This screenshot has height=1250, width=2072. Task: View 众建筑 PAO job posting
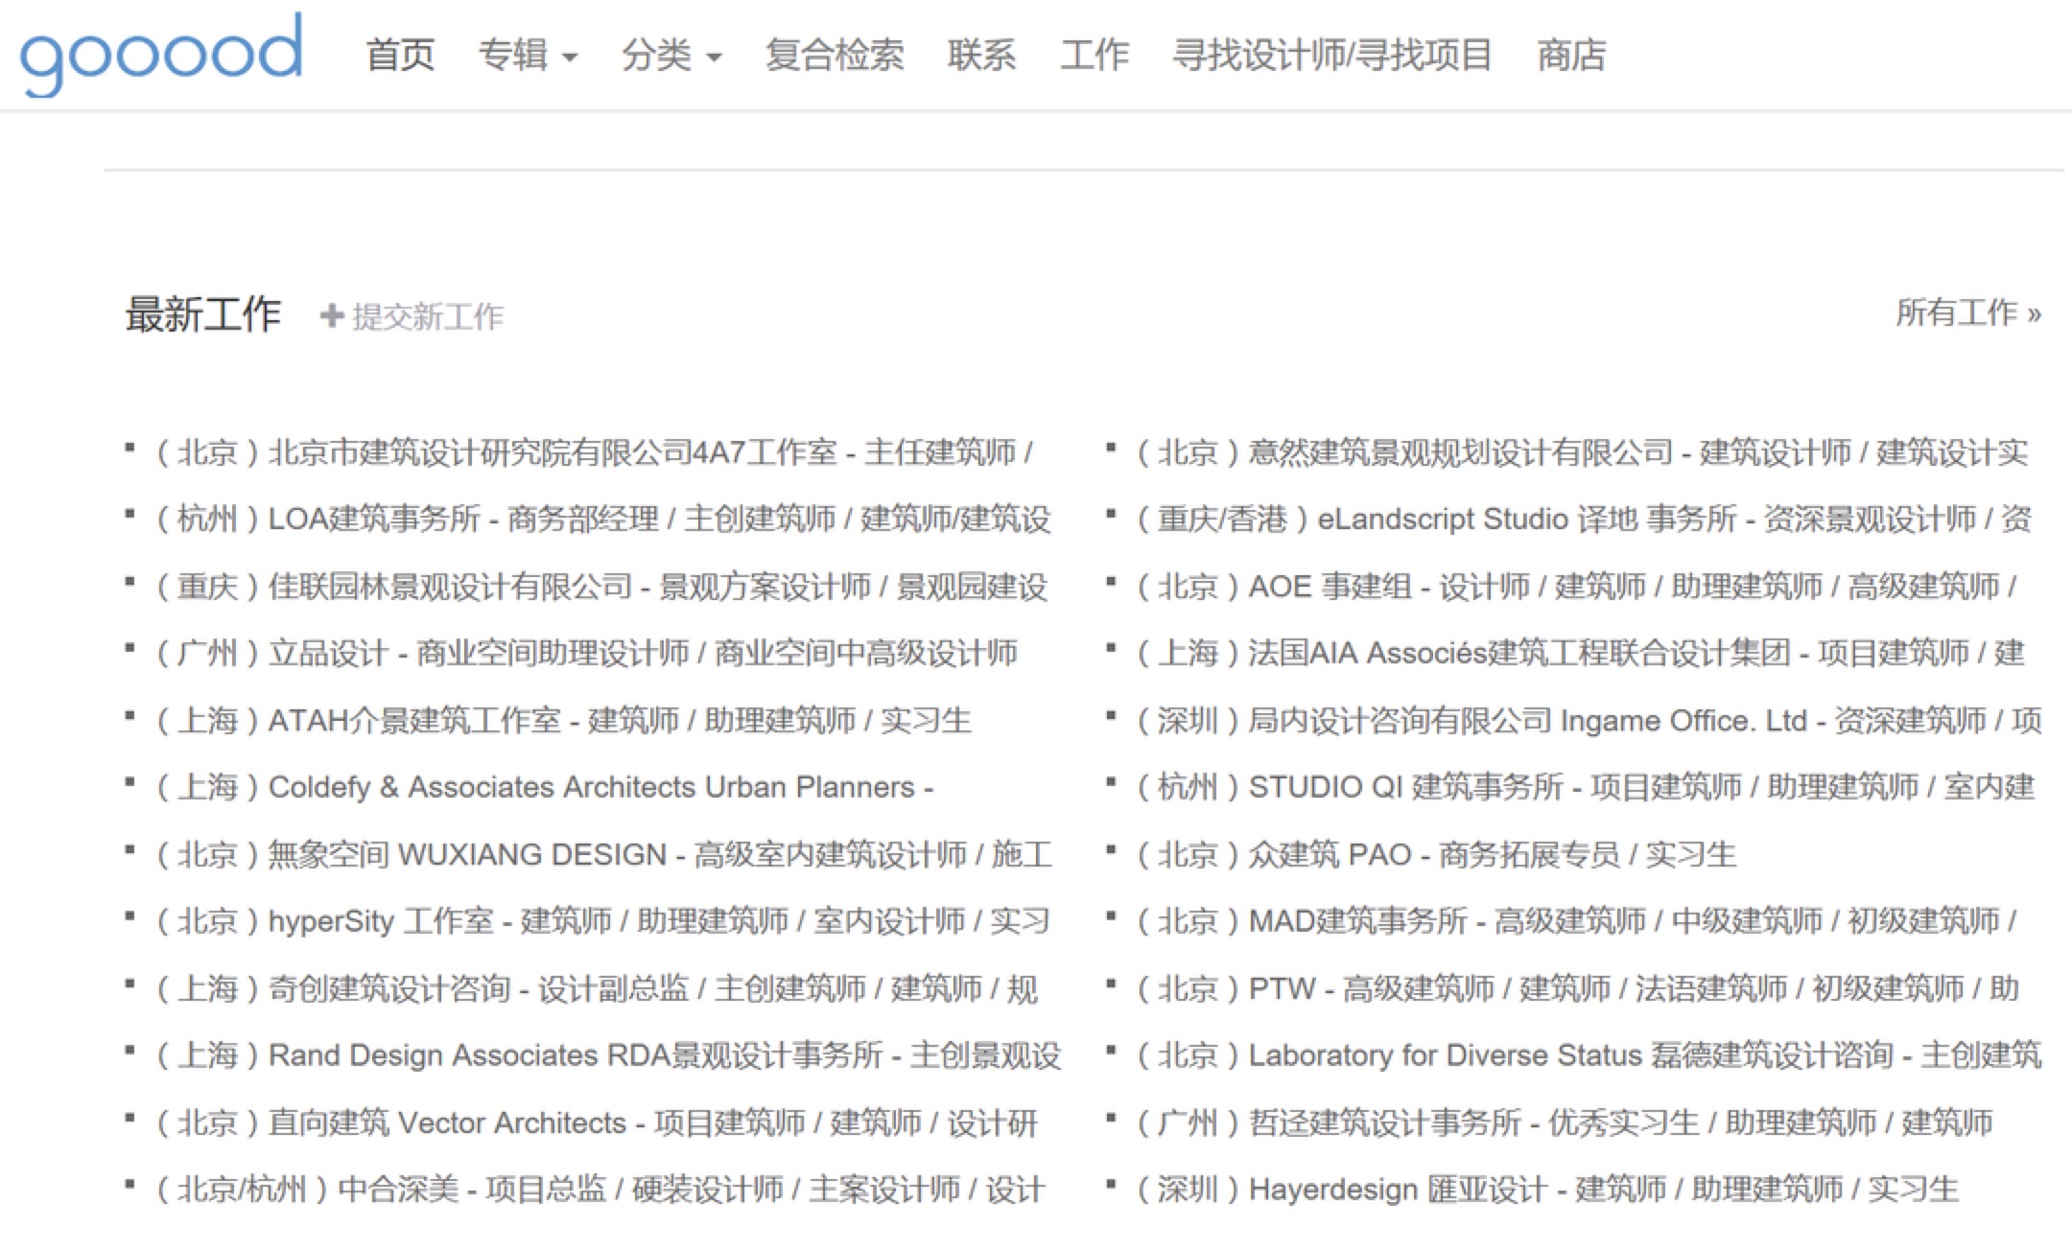tap(1436, 854)
